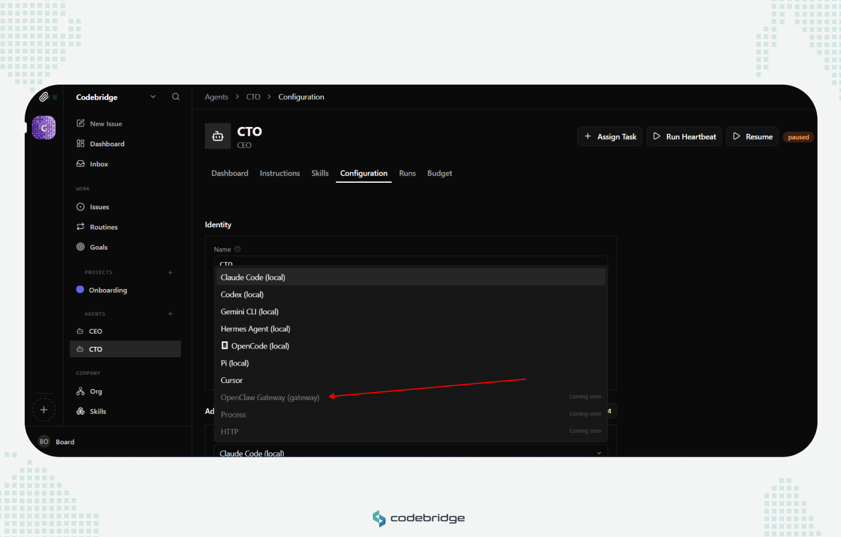Click the CEO agent robot icon
This screenshot has height=537, width=841.
click(80, 331)
